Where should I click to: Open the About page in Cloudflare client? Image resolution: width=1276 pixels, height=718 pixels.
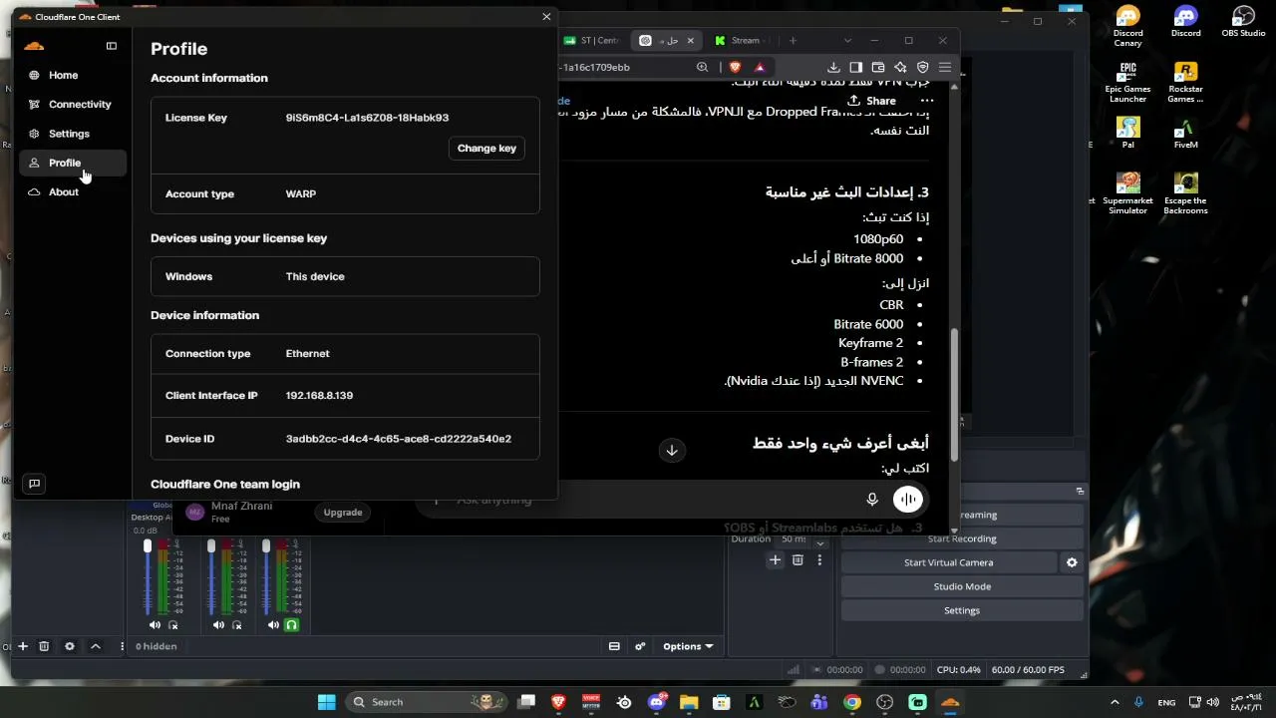[73, 191]
